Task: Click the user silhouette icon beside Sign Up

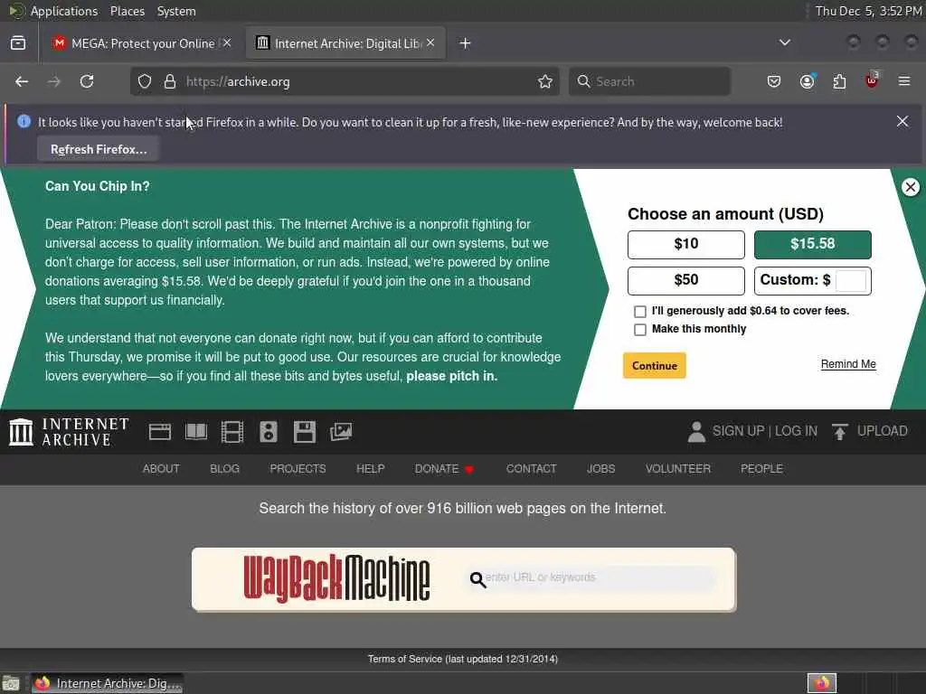Action: pyautogui.click(x=696, y=431)
